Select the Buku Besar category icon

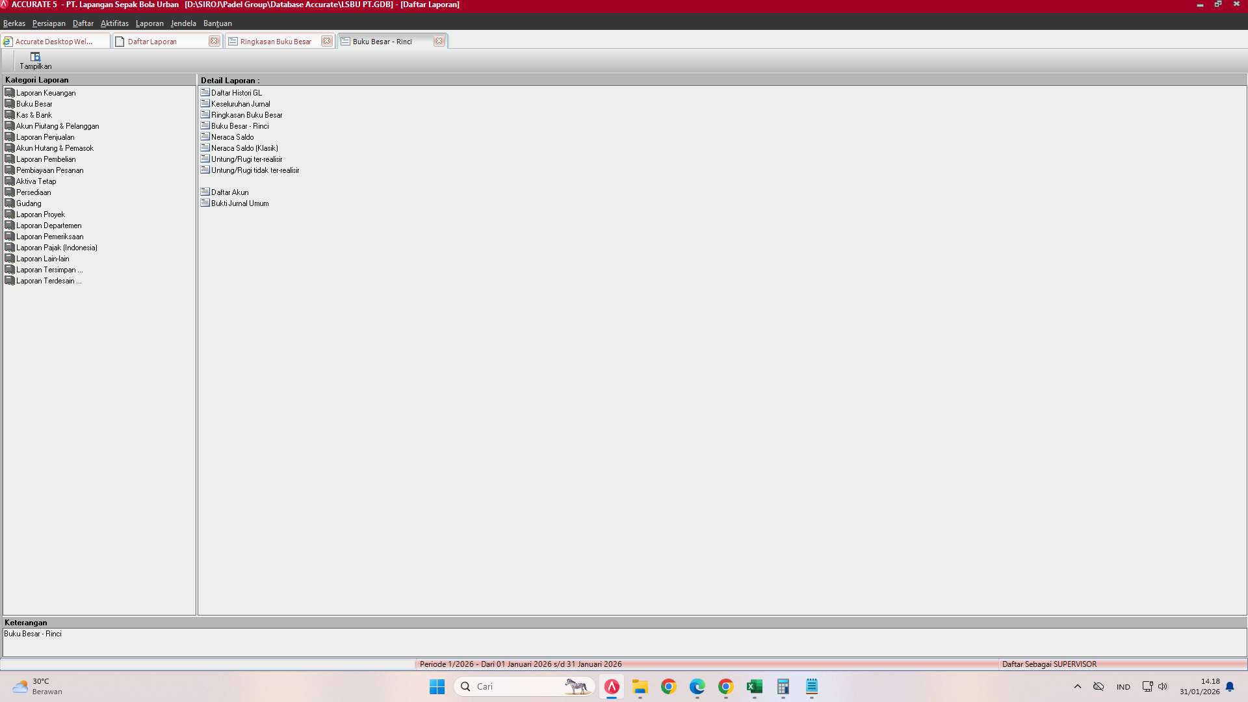10,103
